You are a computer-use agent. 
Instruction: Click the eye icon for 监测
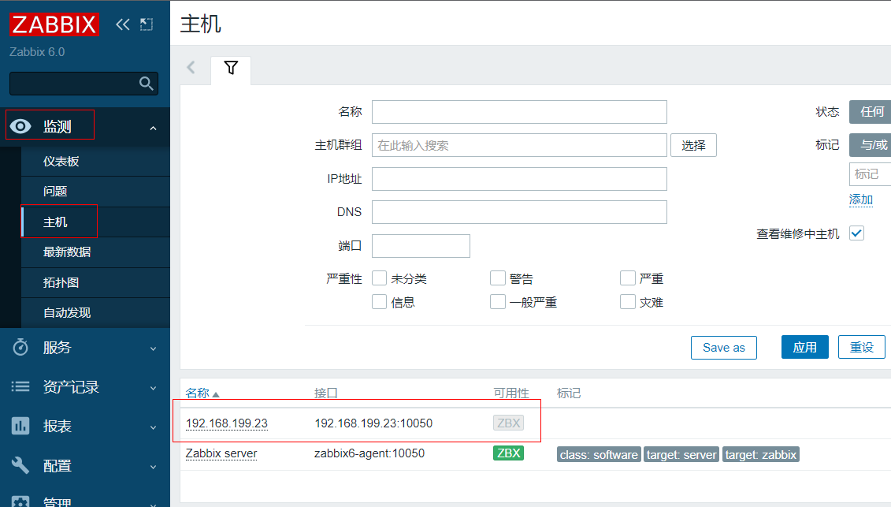pos(20,126)
